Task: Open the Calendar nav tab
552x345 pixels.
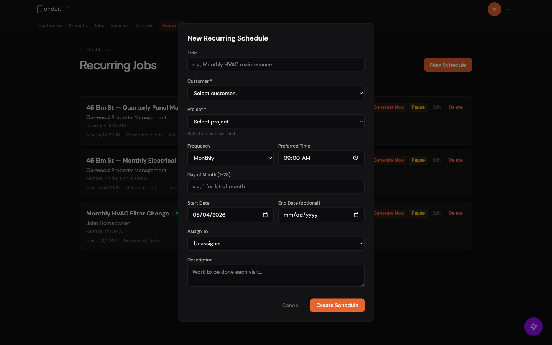Action: point(145,26)
